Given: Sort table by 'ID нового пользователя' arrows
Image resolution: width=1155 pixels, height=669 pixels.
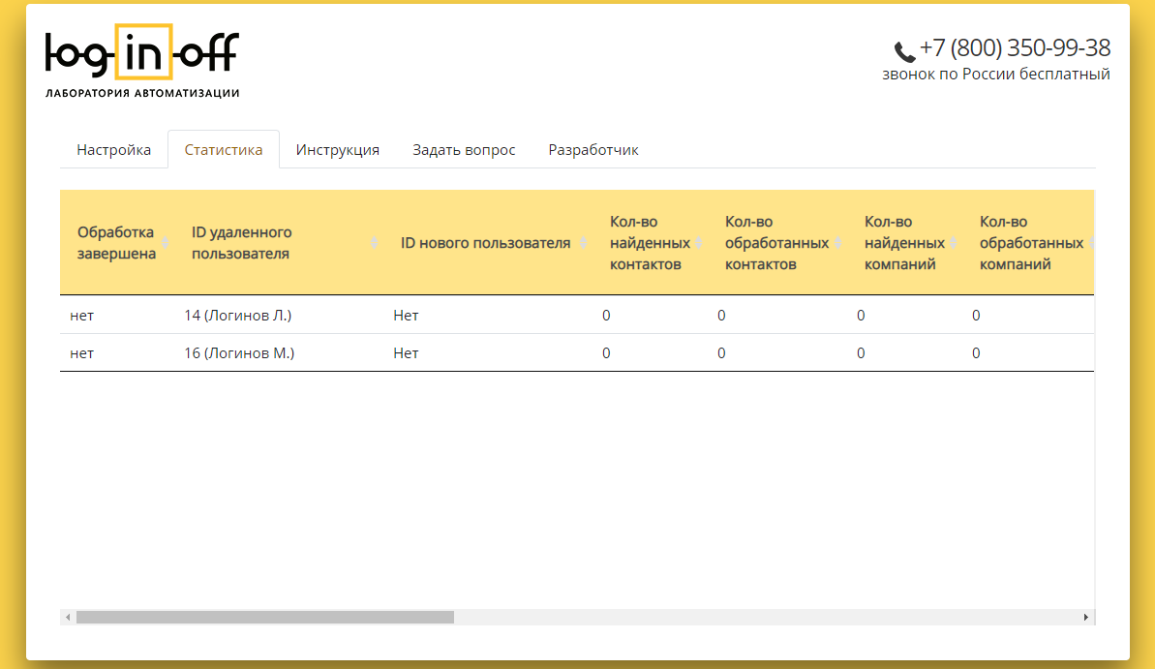Looking at the screenshot, I should tap(583, 242).
